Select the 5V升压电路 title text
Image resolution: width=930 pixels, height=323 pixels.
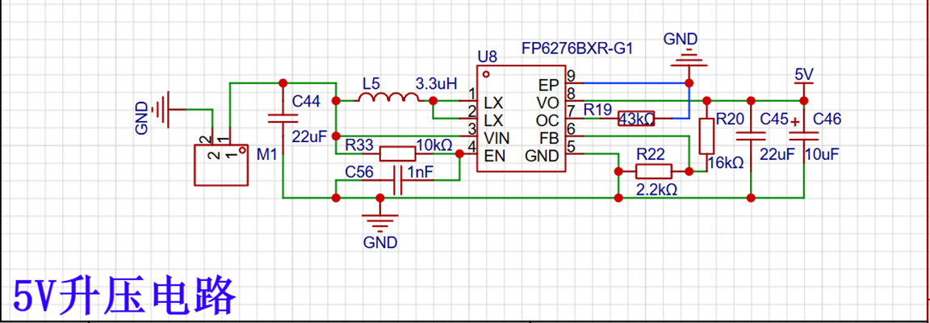coord(125,296)
